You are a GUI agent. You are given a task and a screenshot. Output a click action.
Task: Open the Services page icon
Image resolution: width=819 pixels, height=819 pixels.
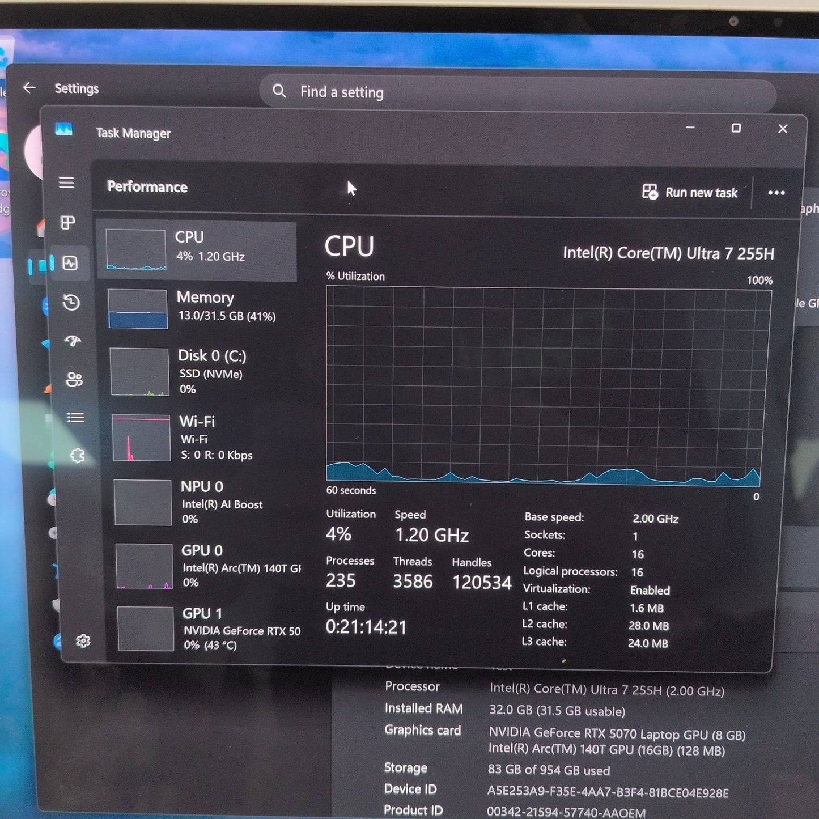77,456
